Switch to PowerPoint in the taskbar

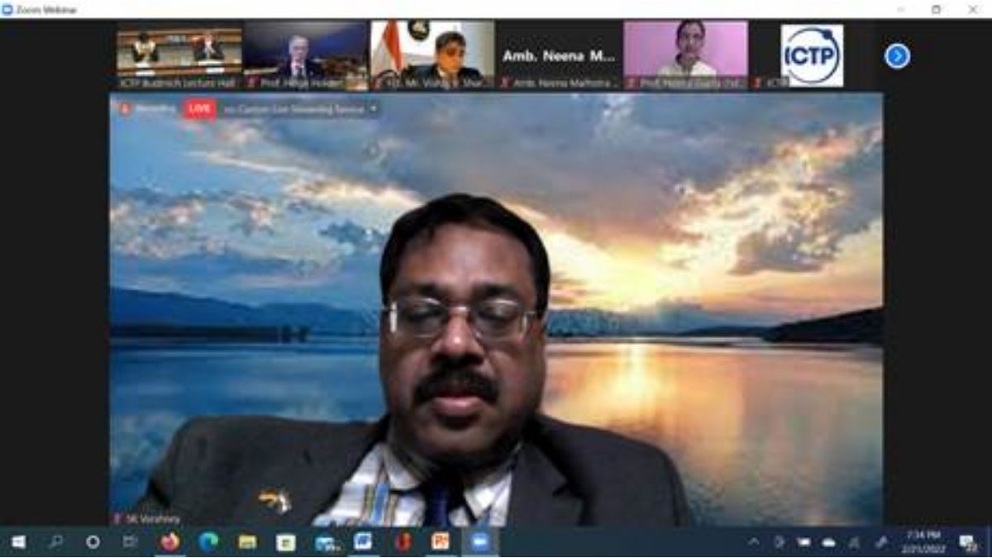(441, 542)
